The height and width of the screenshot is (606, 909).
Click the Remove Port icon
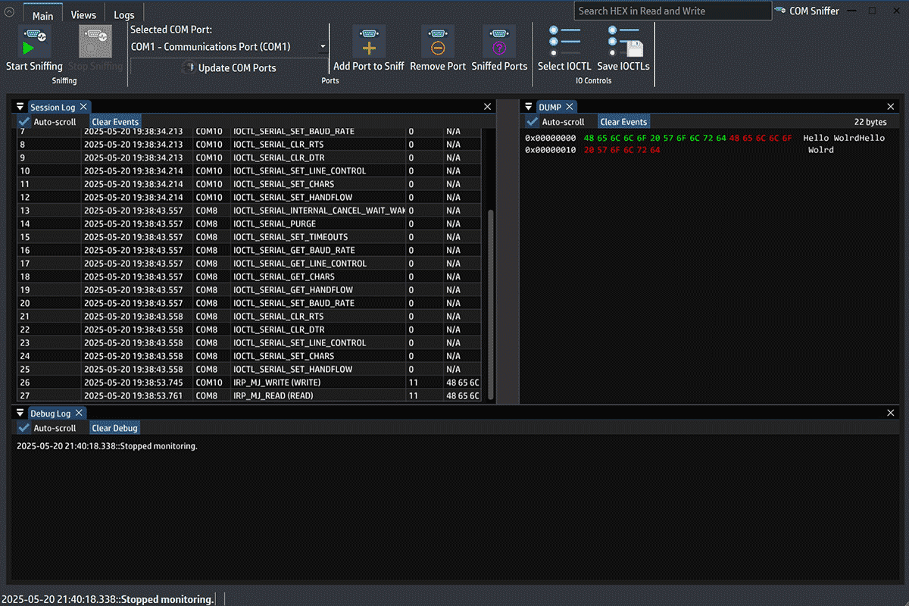pos(438,42)
